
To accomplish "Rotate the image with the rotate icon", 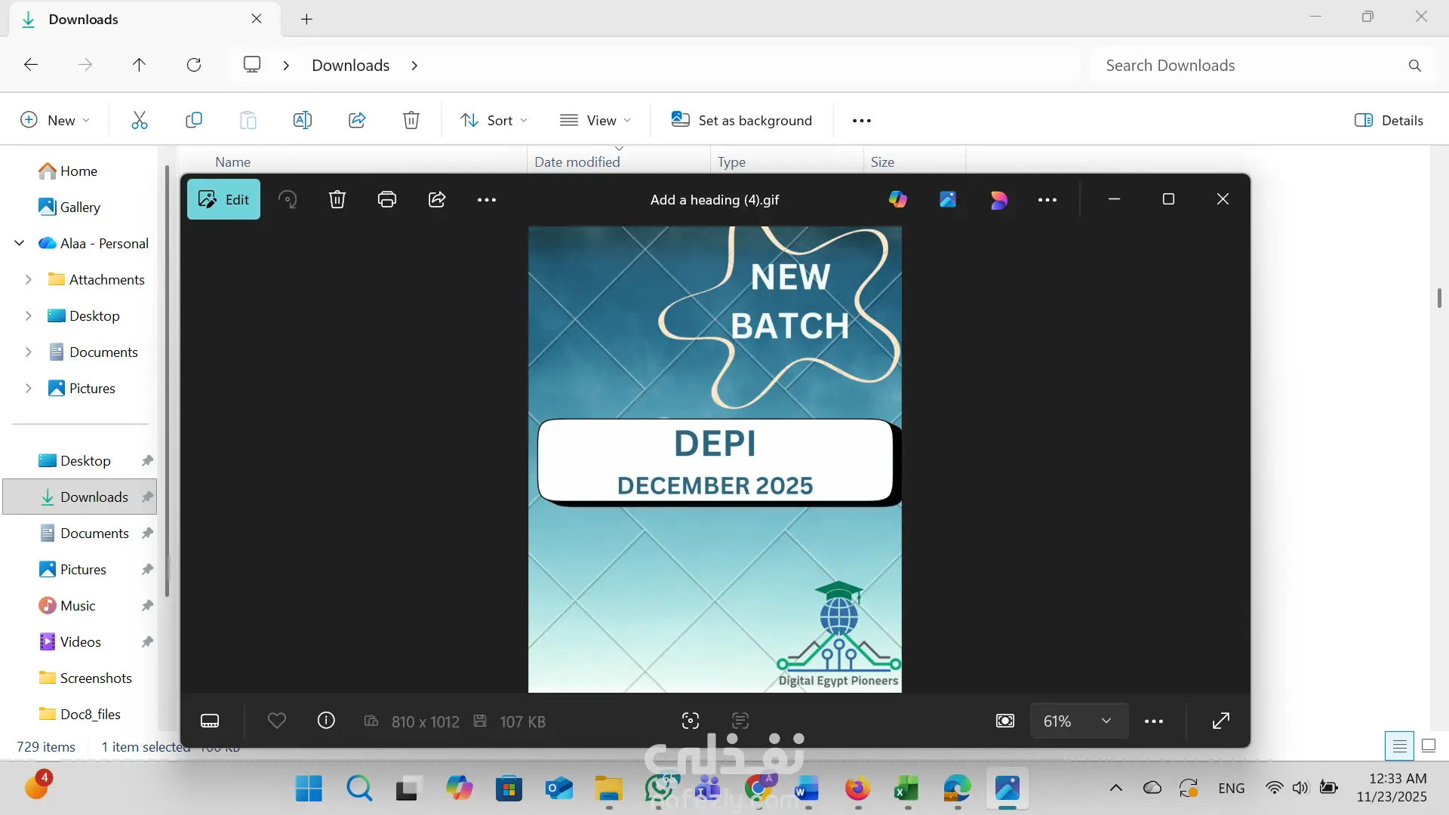I will [x=288, y=199].
